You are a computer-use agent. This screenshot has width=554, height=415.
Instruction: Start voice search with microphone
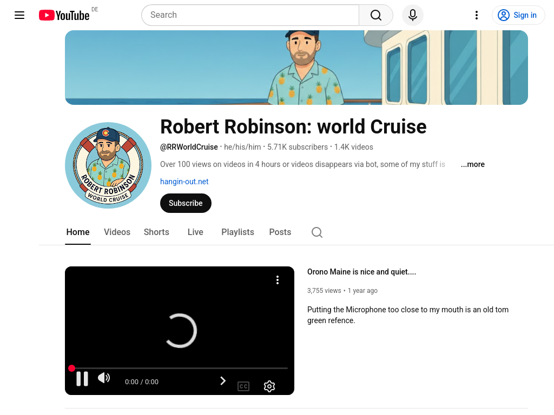pos(413,15)
